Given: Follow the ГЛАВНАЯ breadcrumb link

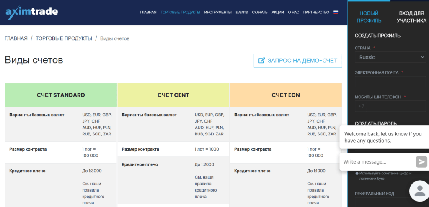Looking at the screenshot, I should click(16, 38).
